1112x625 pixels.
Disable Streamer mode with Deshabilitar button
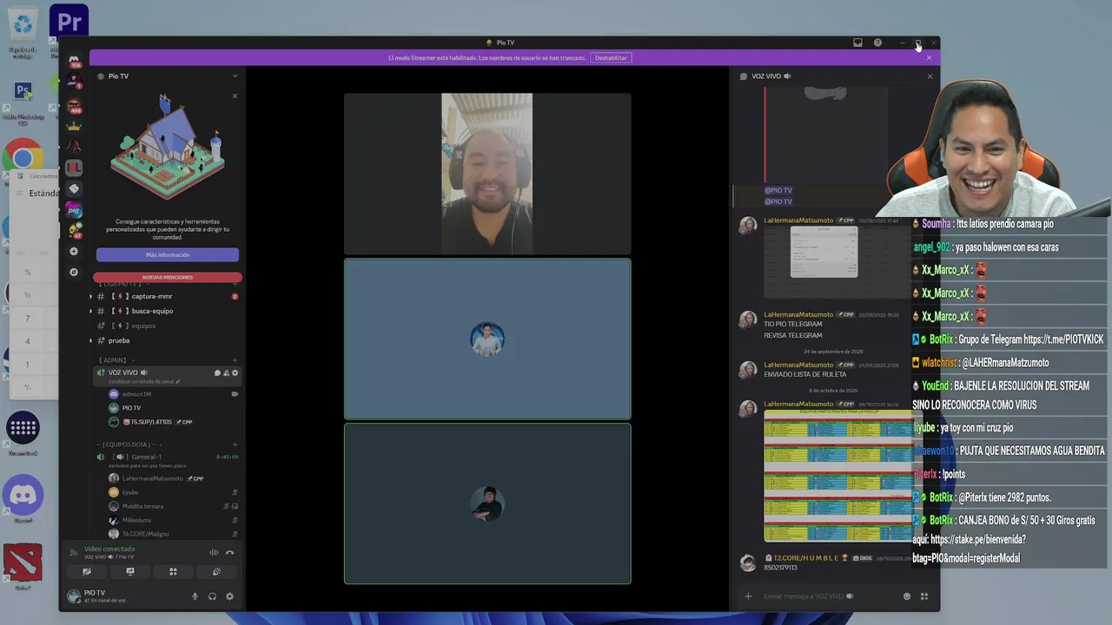click(x=611, y=58)
